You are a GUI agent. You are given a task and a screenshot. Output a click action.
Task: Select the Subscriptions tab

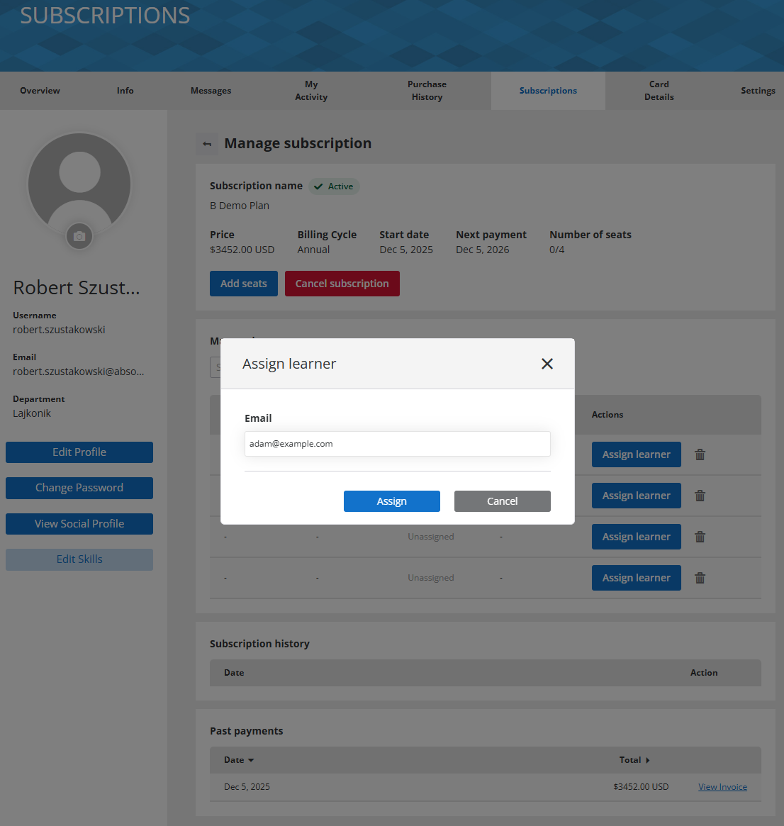click(x=548, y=91)
